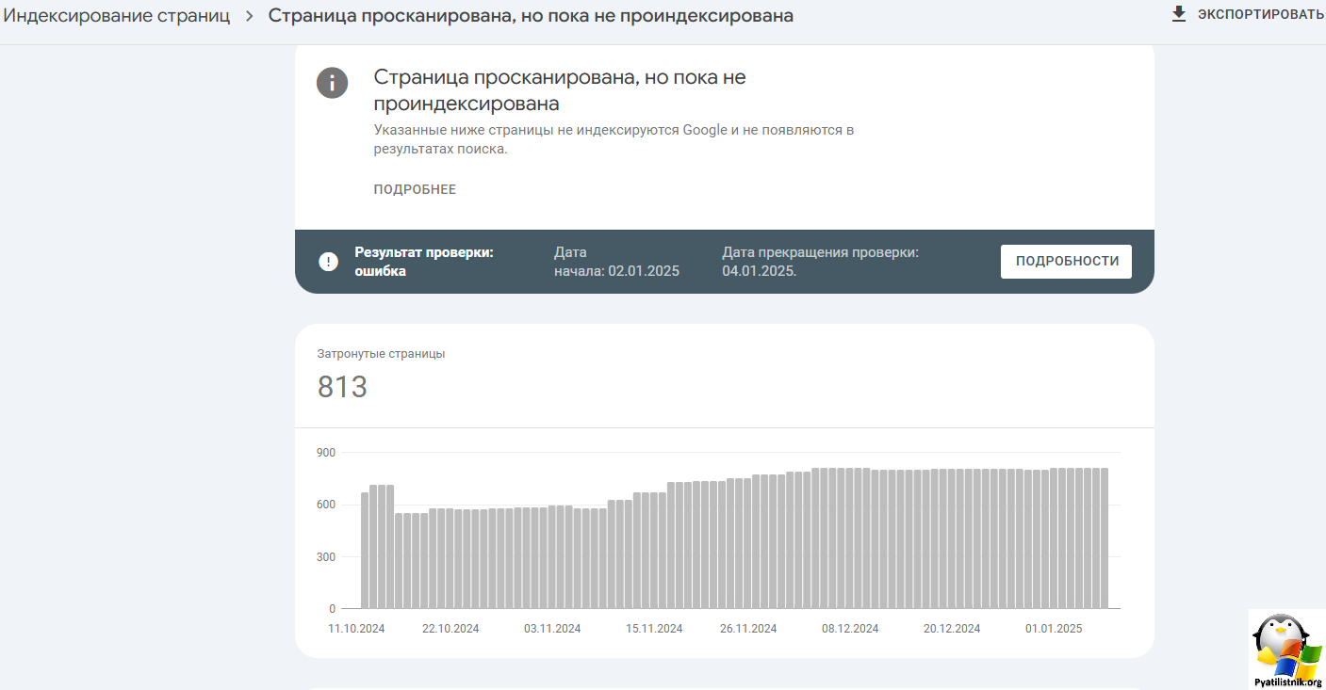
Task: Click the 900 value on the chart axis
Action: click(327, 452)
